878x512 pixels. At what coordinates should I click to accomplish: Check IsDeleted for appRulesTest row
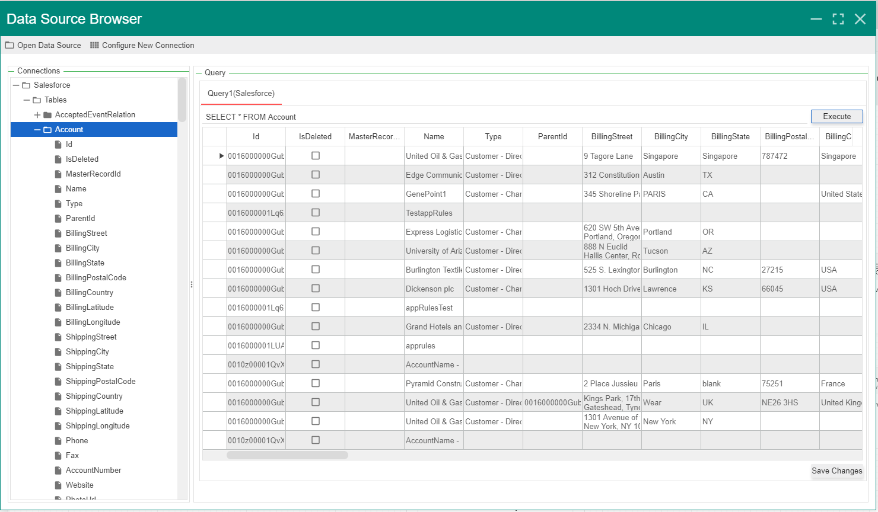pyautogui.click(x=316, y=308)
